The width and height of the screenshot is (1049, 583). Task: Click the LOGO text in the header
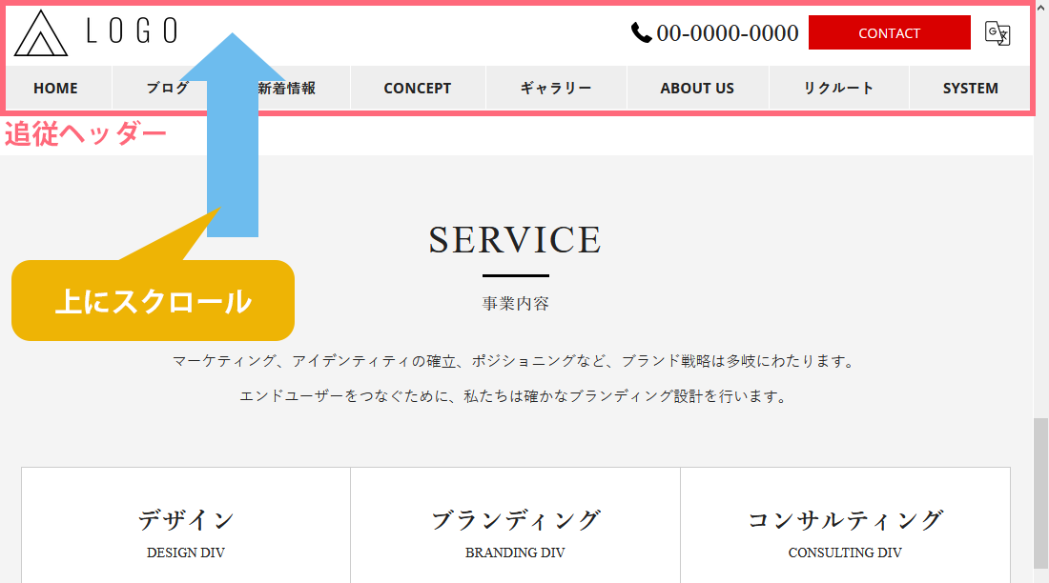(132, 31)
